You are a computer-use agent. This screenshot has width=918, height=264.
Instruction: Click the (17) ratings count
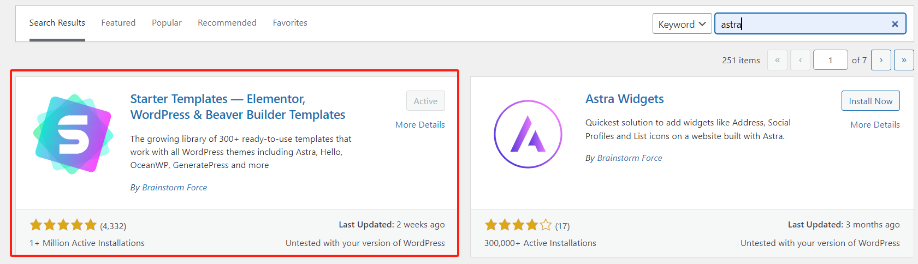(562, 226)
